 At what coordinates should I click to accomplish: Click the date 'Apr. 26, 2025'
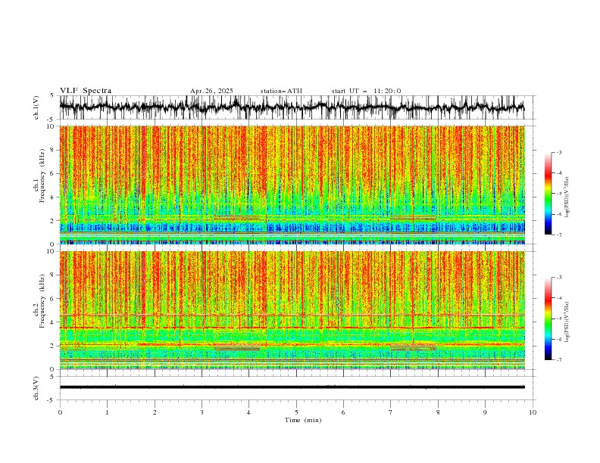[211, 91]
